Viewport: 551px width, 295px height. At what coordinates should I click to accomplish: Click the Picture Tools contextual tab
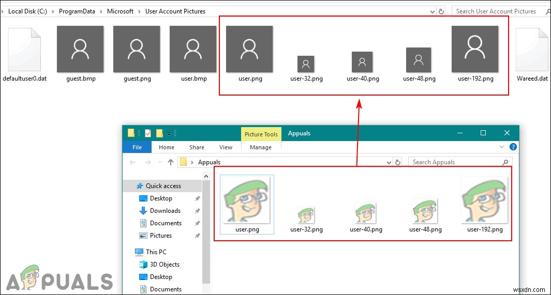pyautogui.click(x=261, y=134)
